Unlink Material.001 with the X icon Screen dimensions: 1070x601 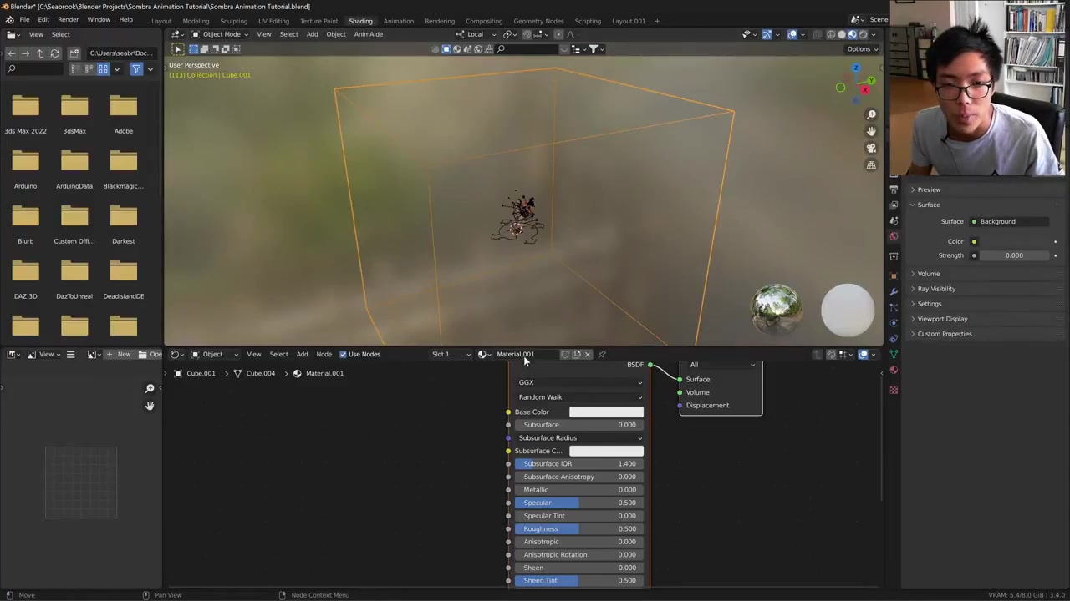click(x=588, y=354)
